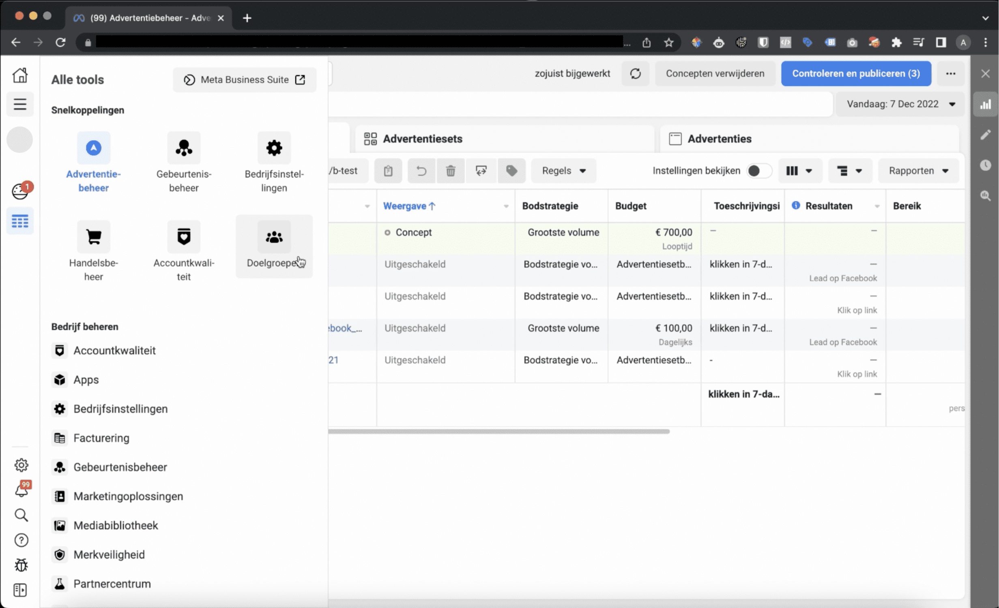Image resolution: width=999 pixels, height=608 pixels.
Task: Click the undo arrow icon
Action: 421,170
